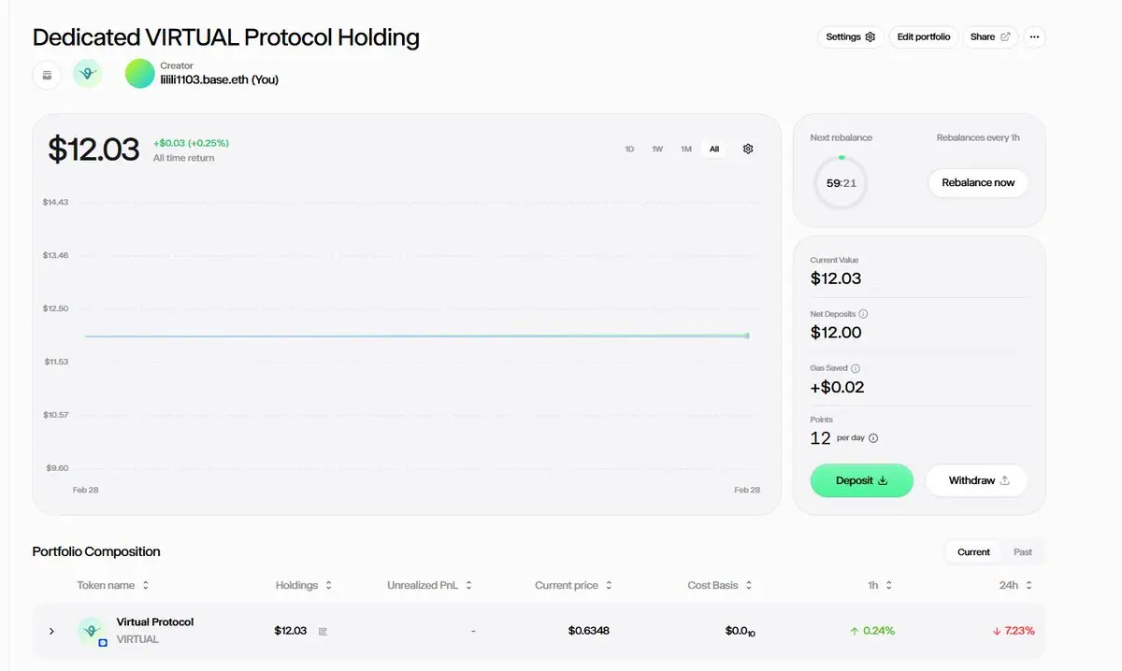Click the Points per day info icon

pos(873,438)
